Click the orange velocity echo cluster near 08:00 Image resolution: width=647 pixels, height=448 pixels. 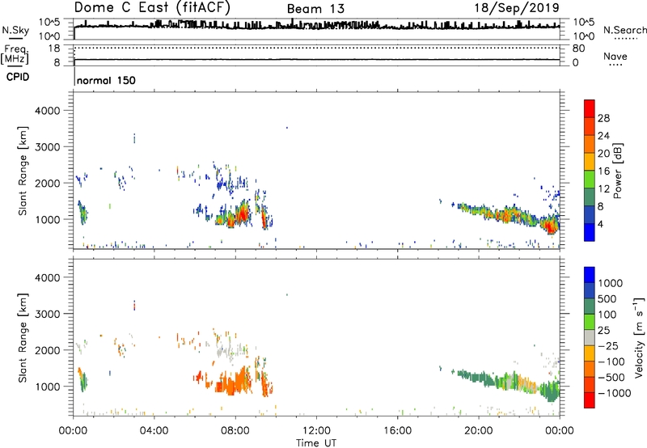point(233,382)
